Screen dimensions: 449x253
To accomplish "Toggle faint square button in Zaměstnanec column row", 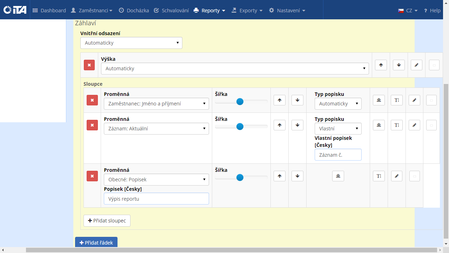I will pyautogui.click(x=431, y=100).
